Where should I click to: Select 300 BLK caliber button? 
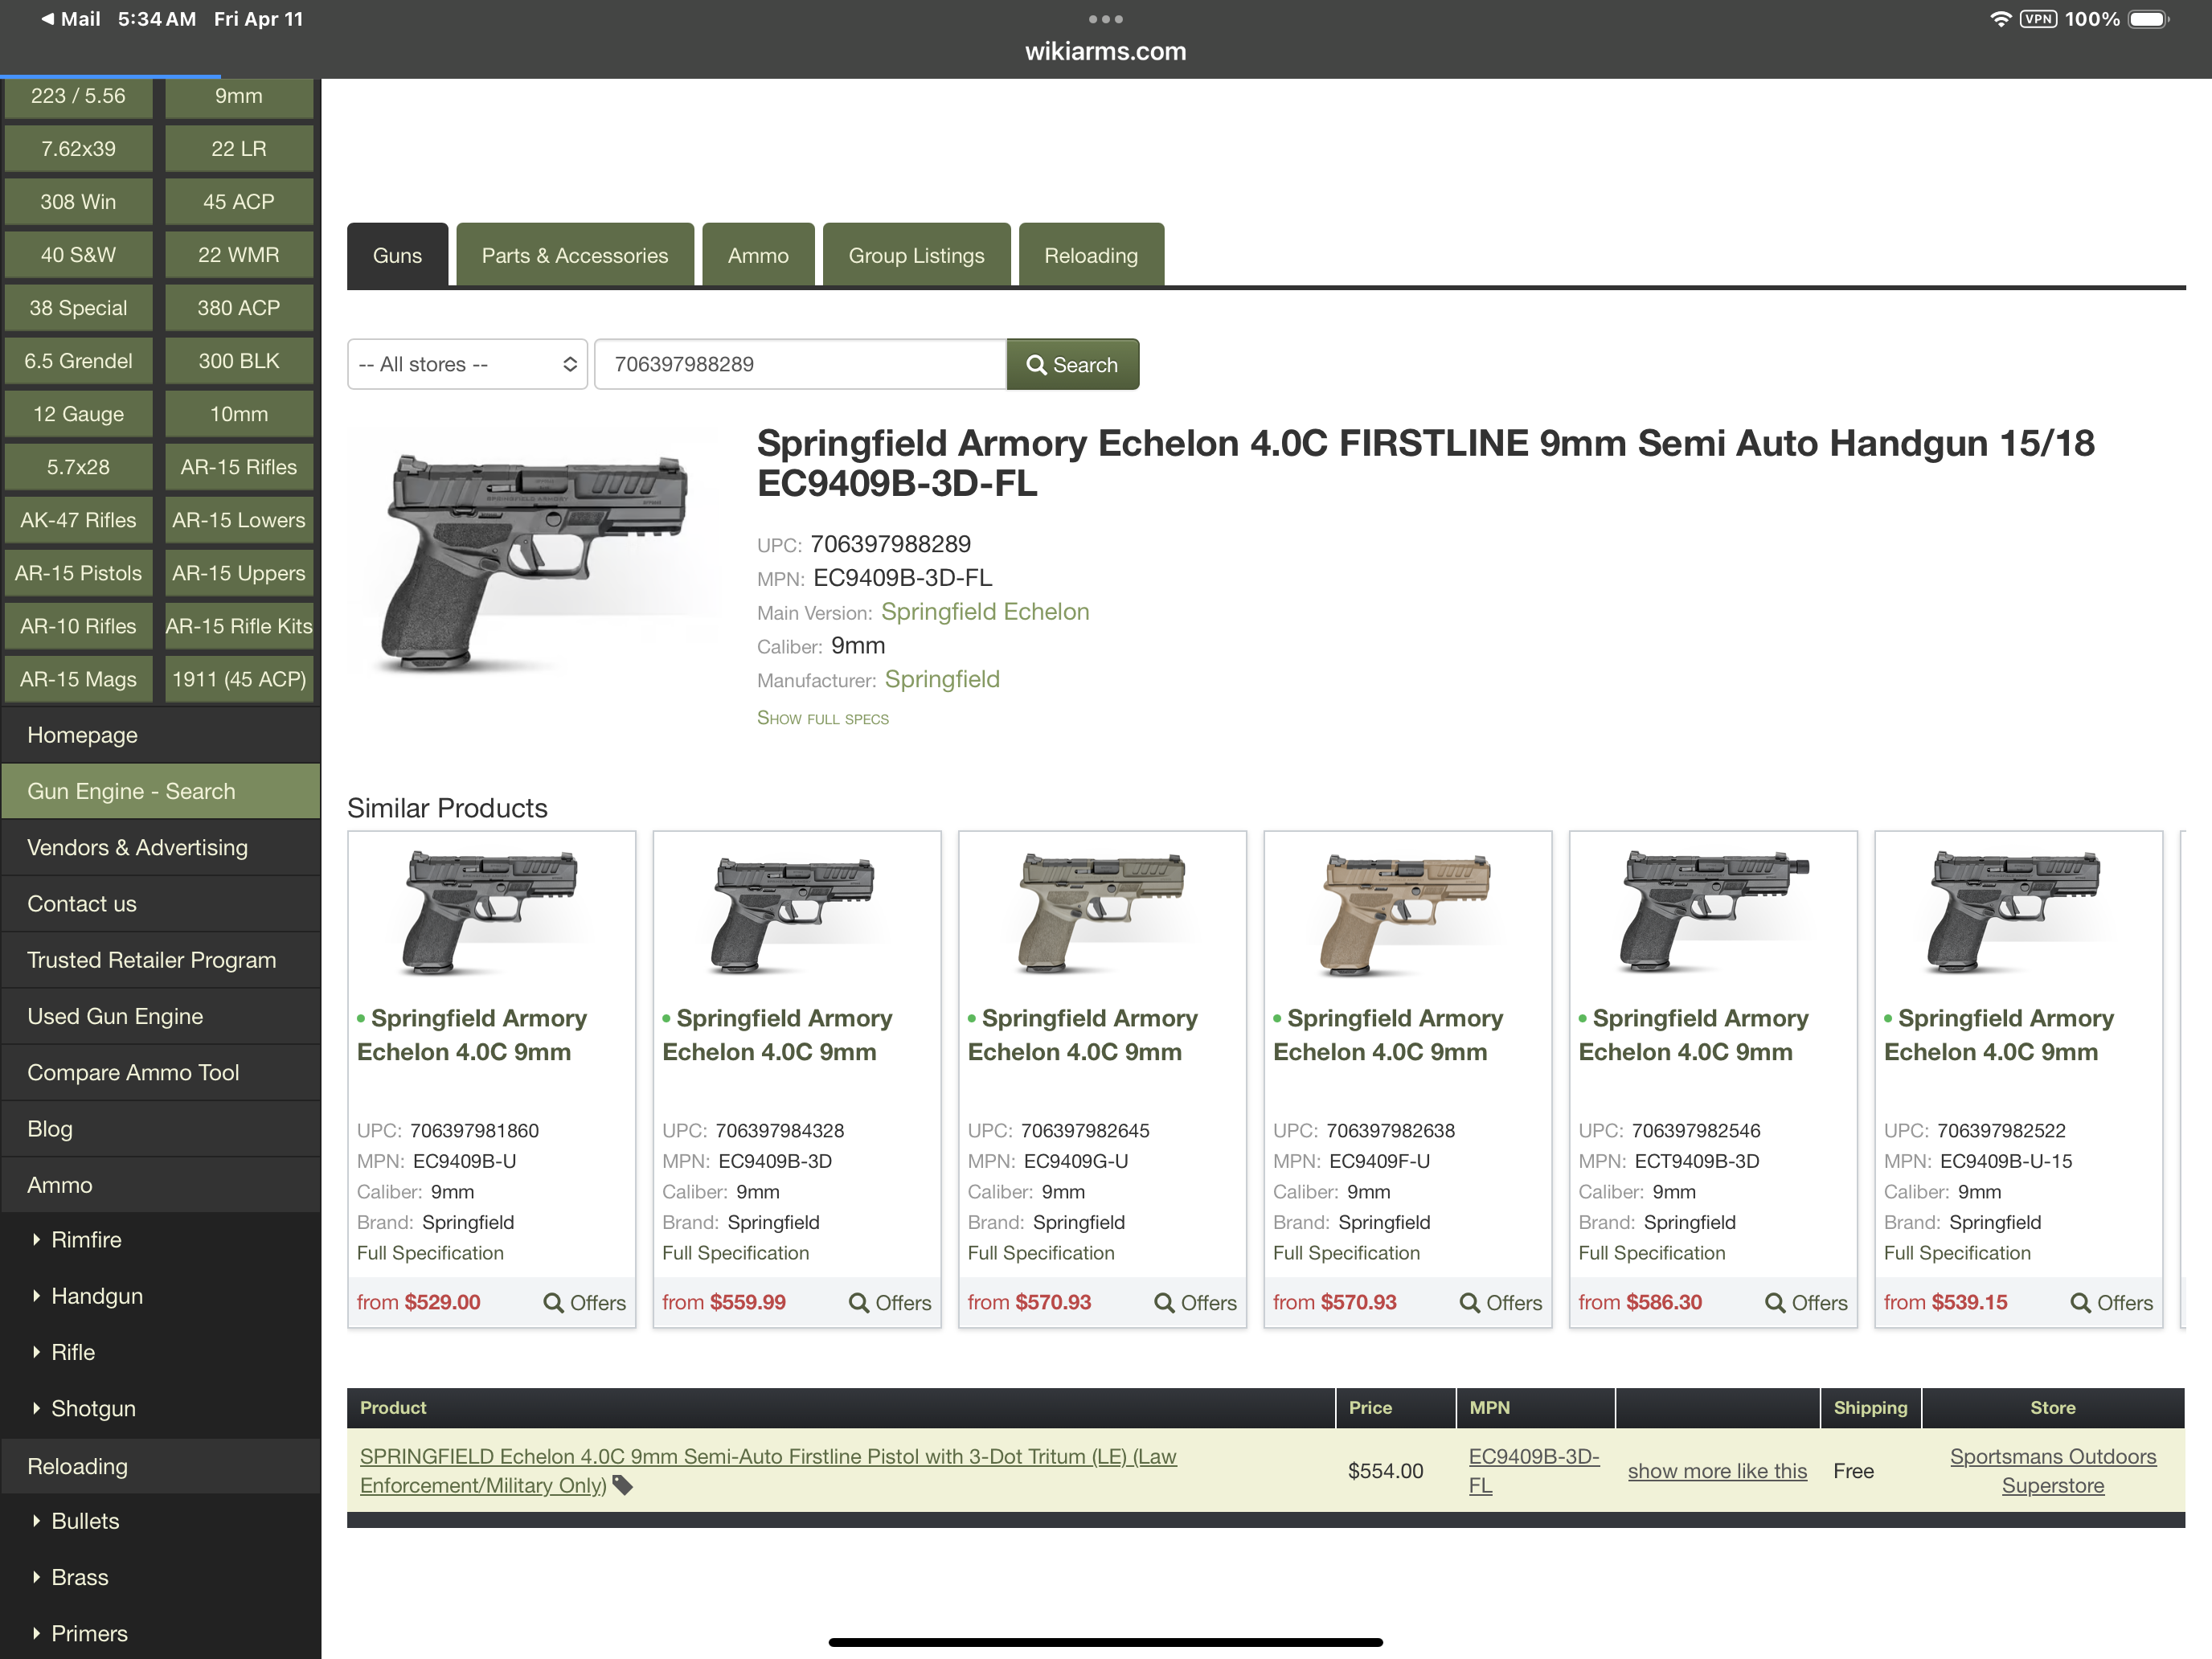[239, 361]
